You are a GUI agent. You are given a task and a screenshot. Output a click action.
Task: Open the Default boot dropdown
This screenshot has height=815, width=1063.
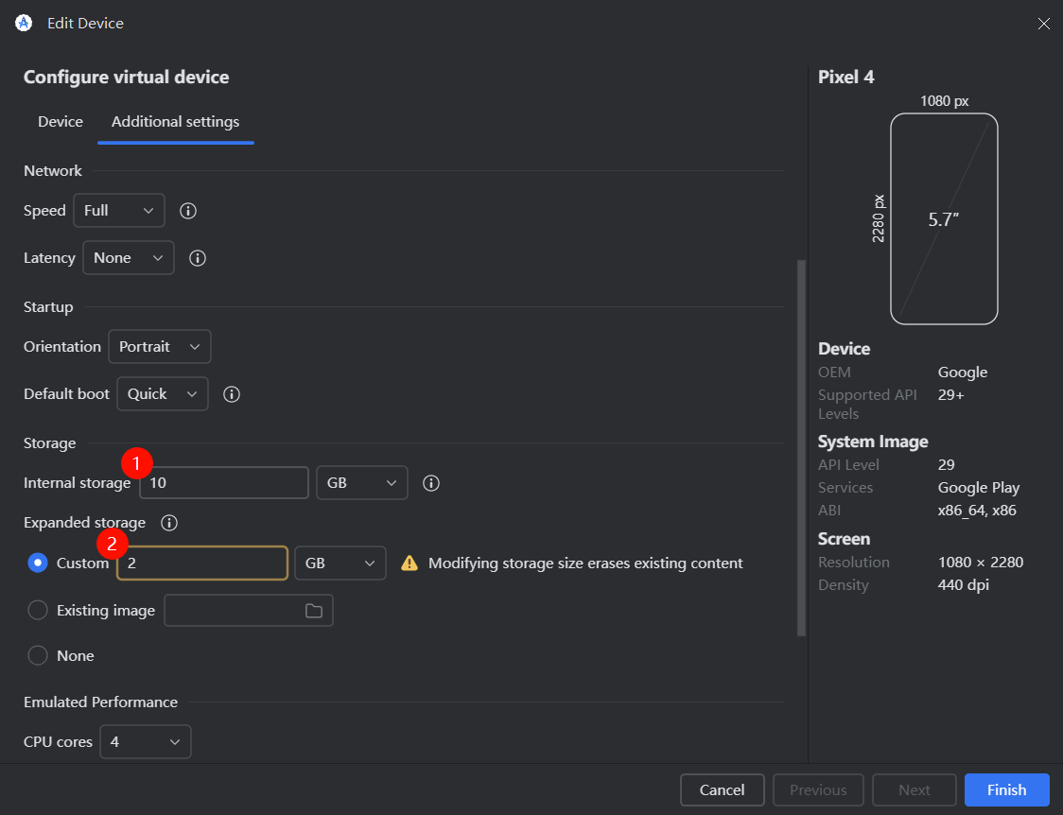pos(163,394)
